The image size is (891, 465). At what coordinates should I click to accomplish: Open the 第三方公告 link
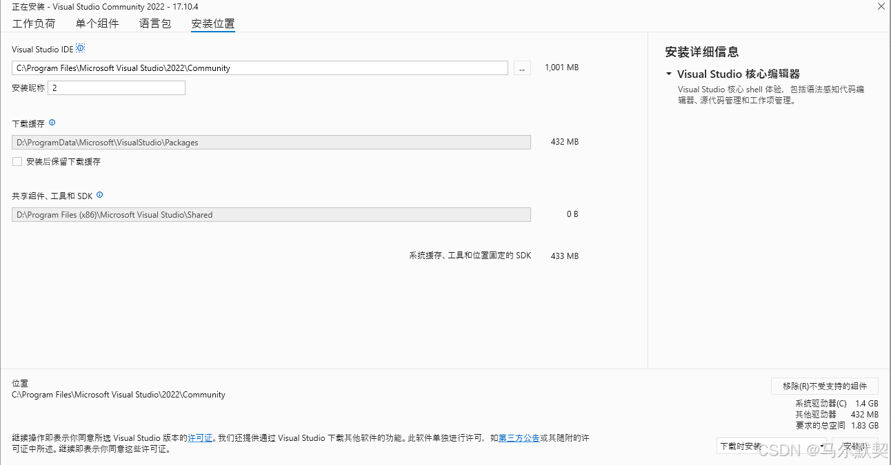point(519,437)
